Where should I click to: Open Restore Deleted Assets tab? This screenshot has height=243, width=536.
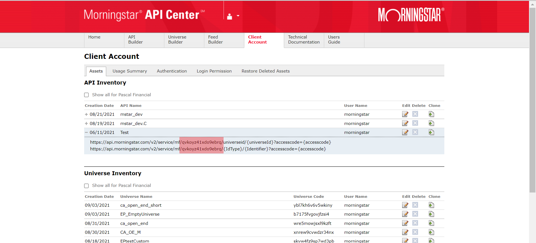(x=265, y=71)
